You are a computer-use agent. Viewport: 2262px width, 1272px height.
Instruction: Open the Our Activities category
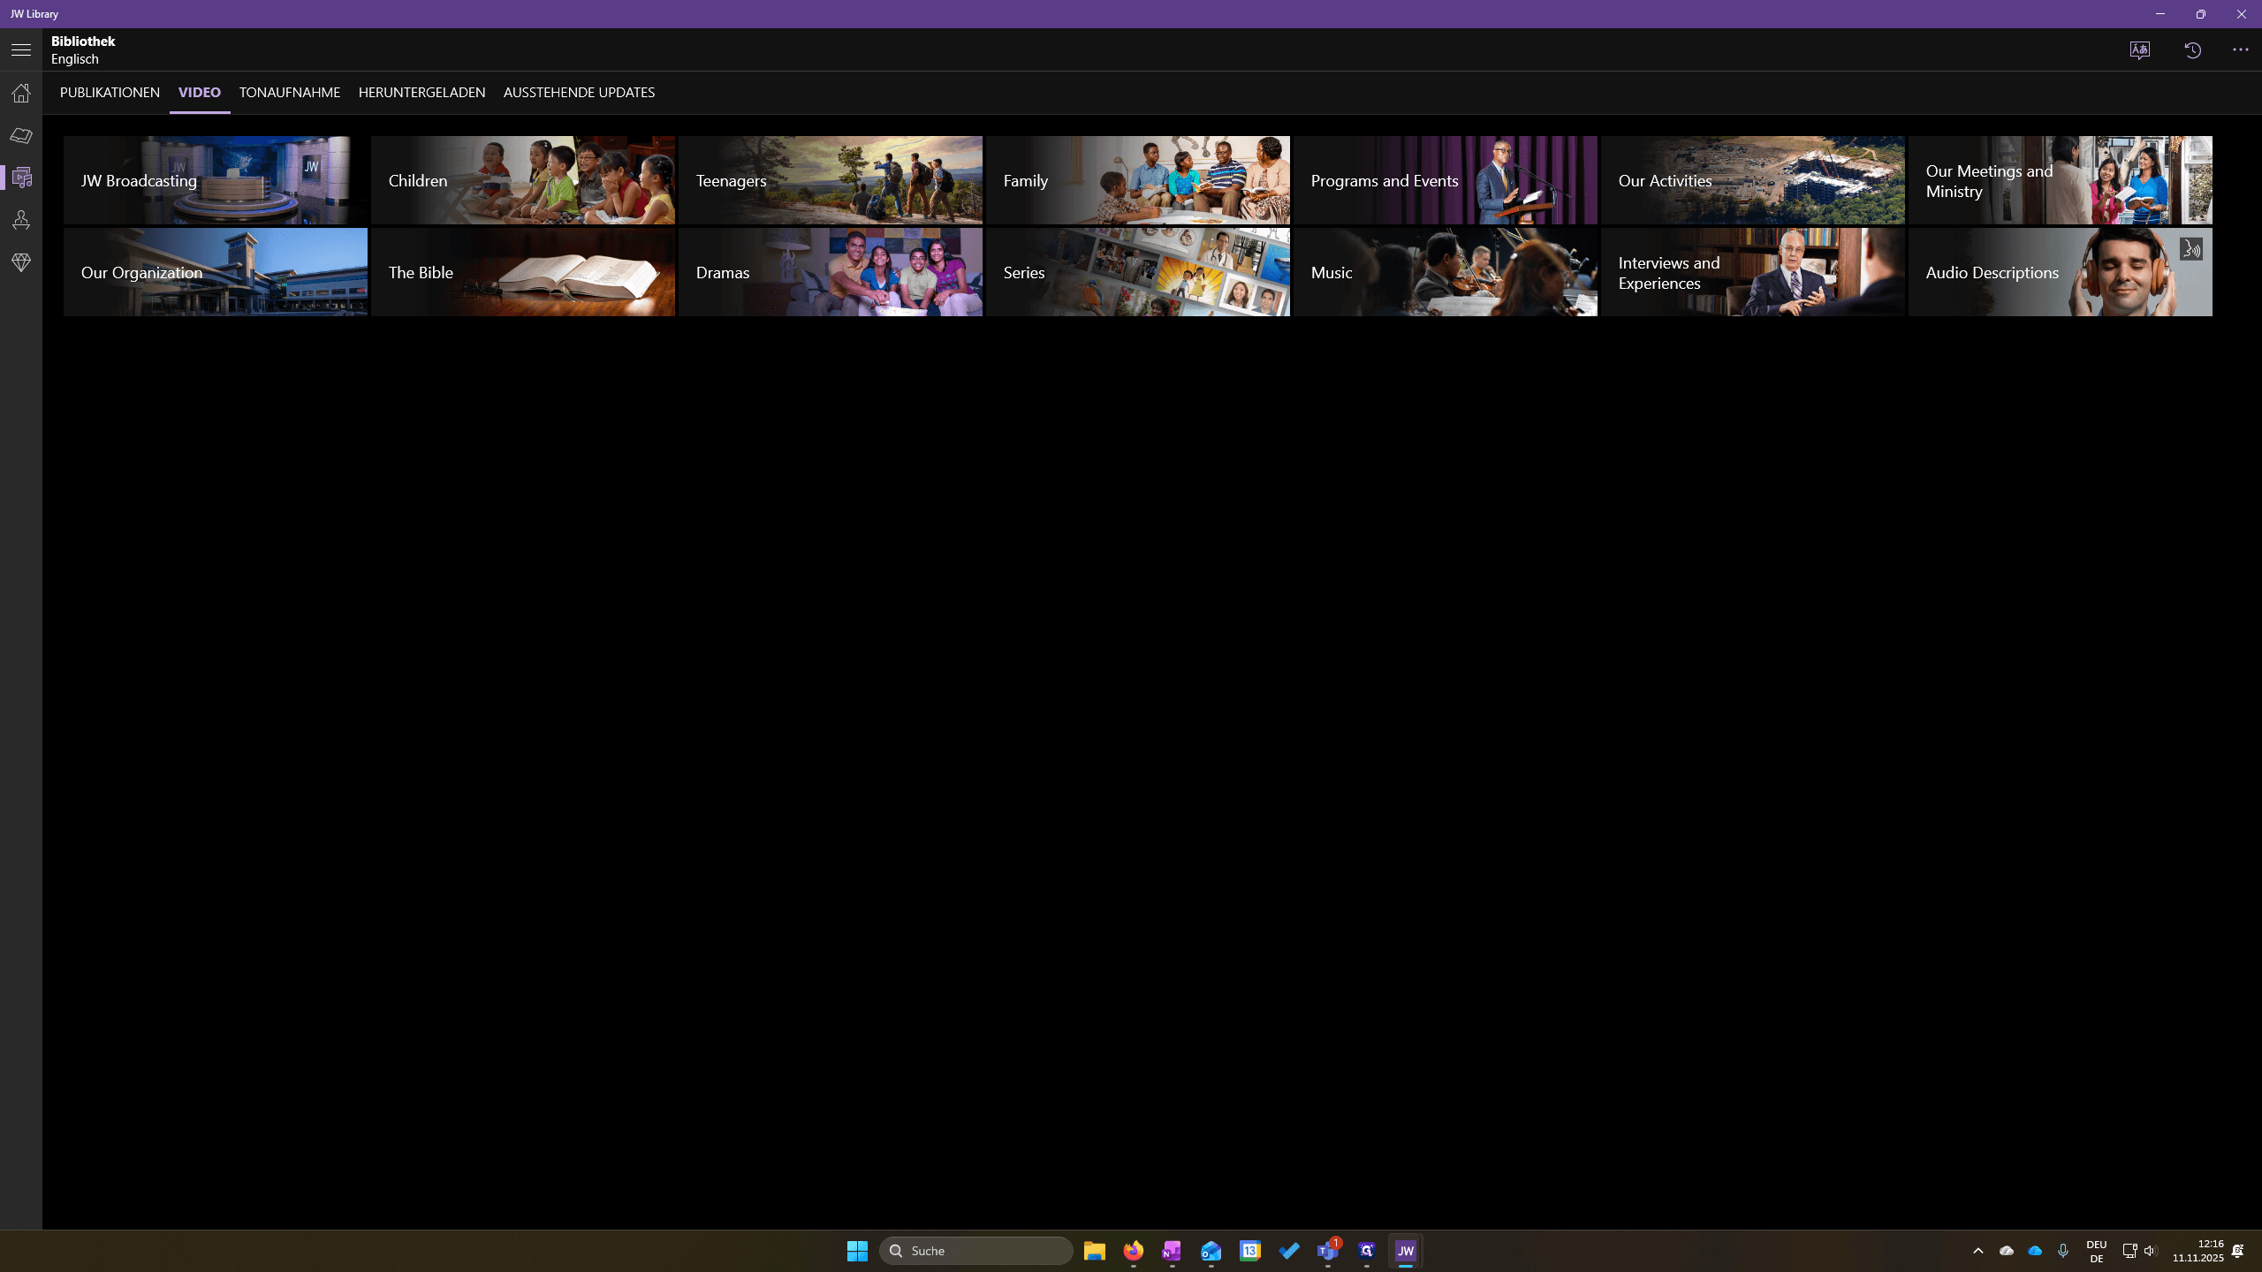(x=1753, y=180)
